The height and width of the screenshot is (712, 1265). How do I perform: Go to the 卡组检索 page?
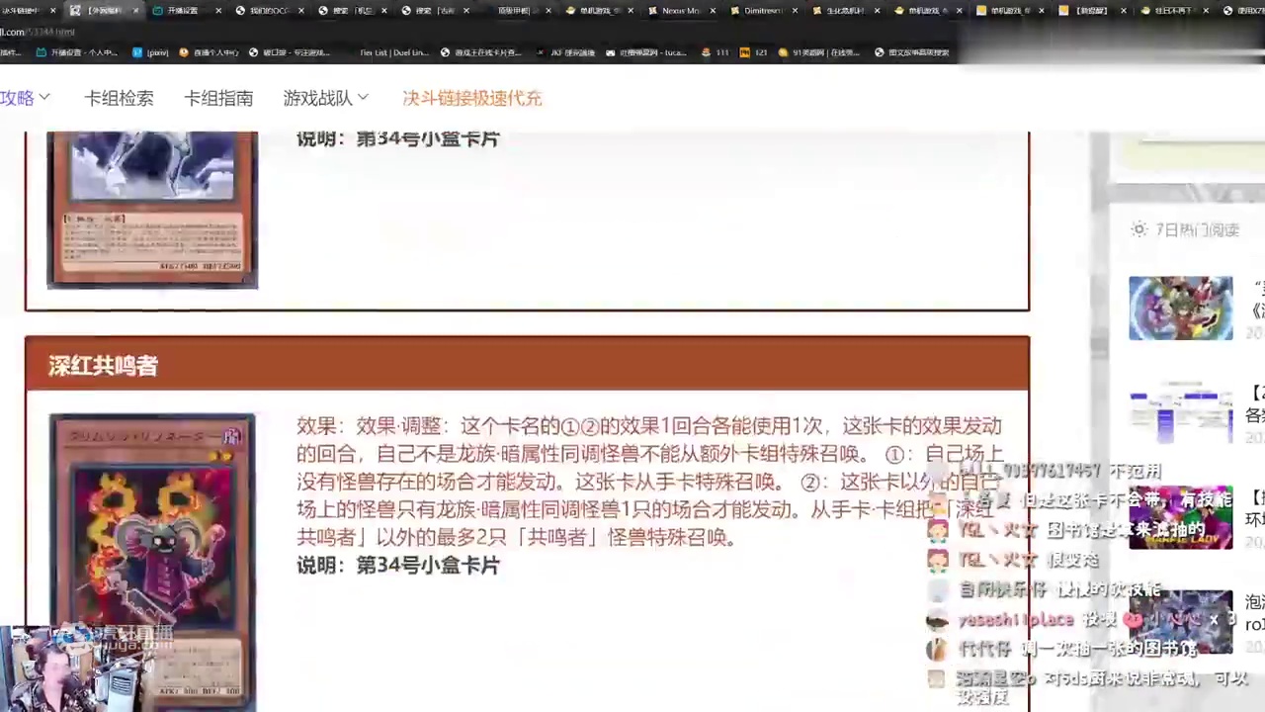119,98
